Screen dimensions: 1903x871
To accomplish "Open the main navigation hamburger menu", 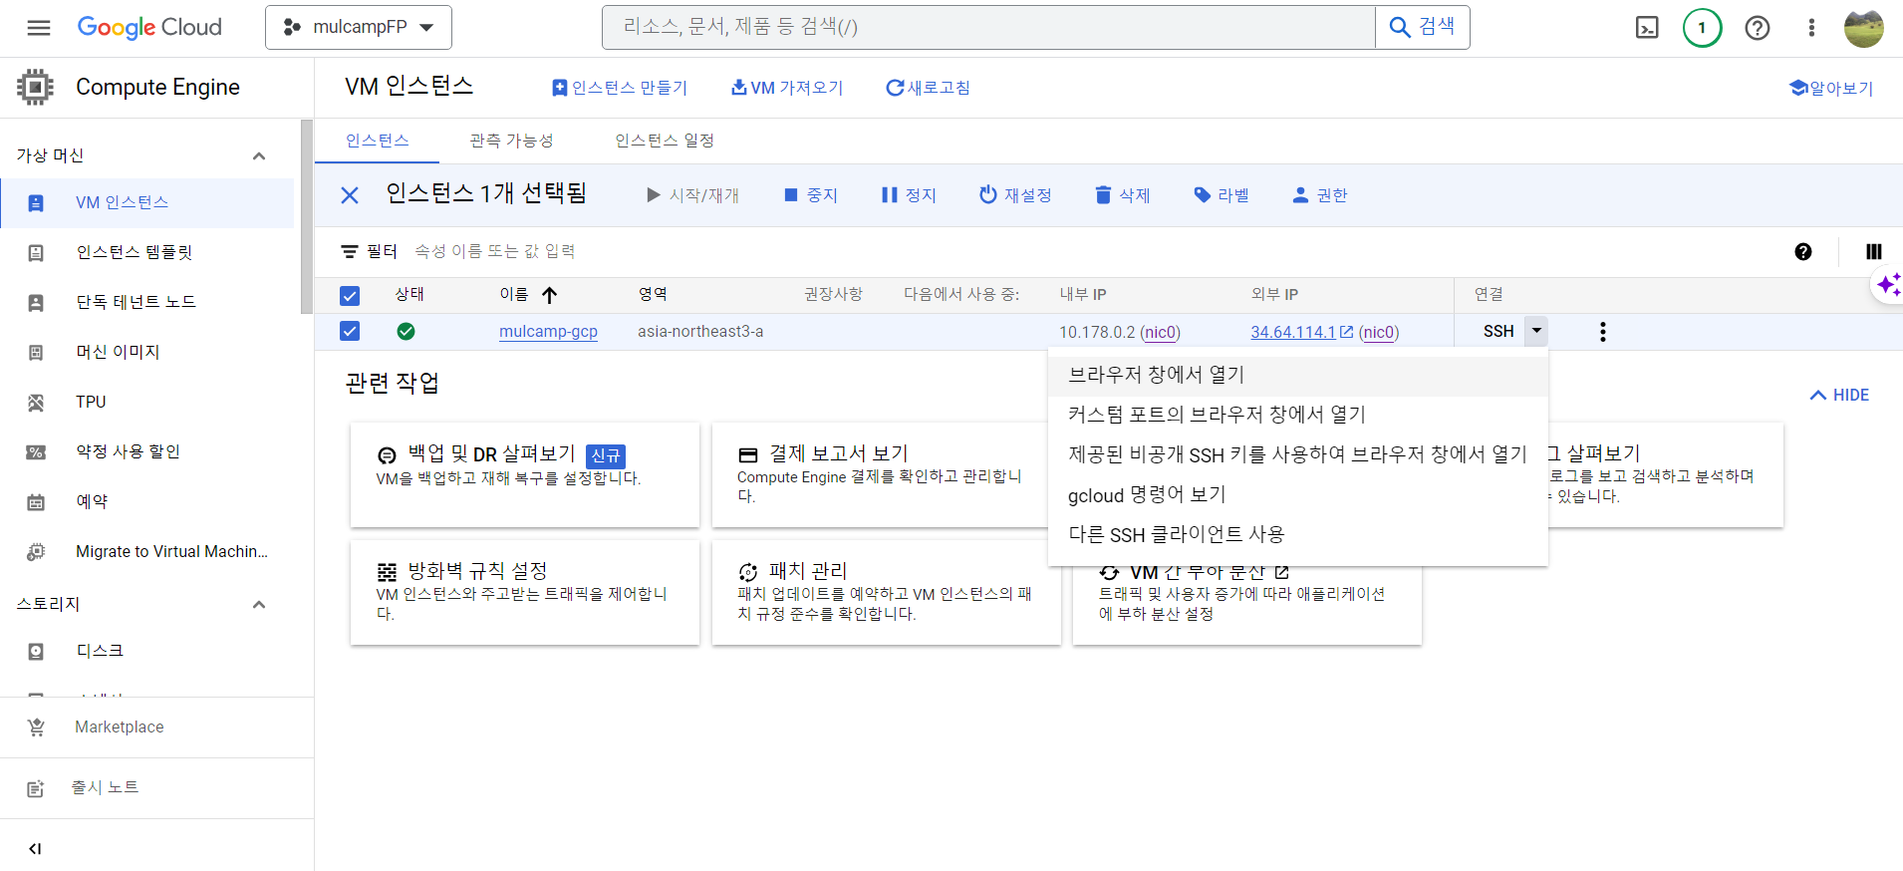I will 39,28.
